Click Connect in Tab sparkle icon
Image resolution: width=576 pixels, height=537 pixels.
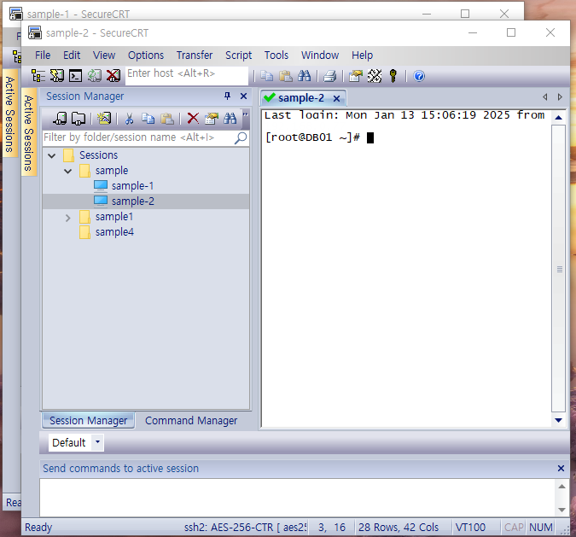pyautogui.click(x=104, y=119)
